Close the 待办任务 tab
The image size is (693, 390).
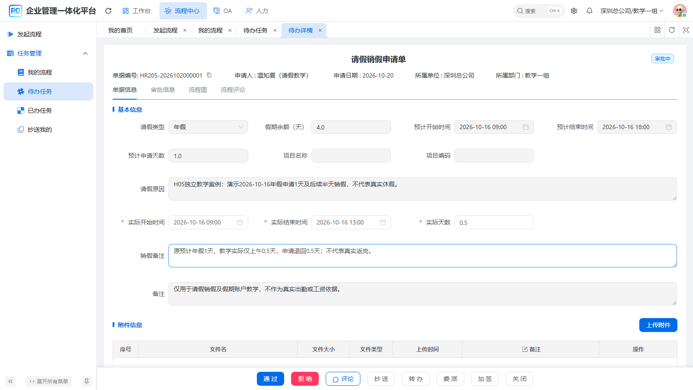tap(275, 30)
